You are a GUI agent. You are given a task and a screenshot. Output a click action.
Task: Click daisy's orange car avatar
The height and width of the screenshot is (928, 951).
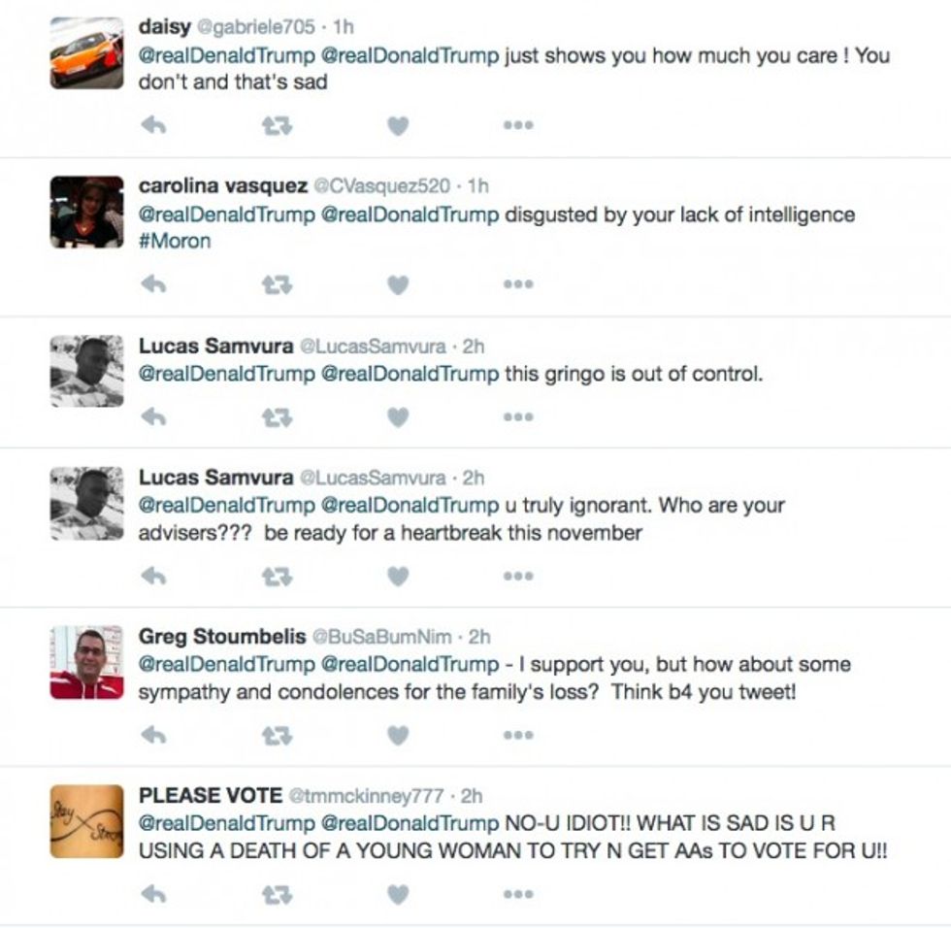coord(86,53)
